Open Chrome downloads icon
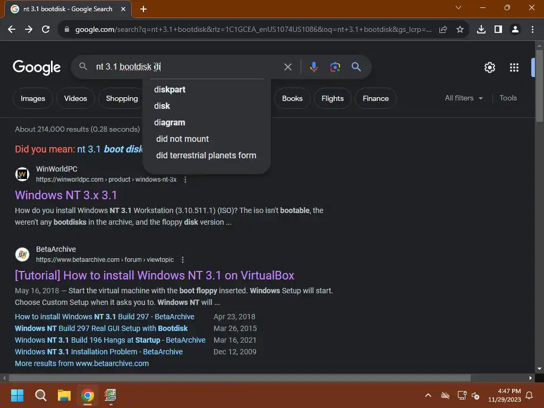 [481, 30]
